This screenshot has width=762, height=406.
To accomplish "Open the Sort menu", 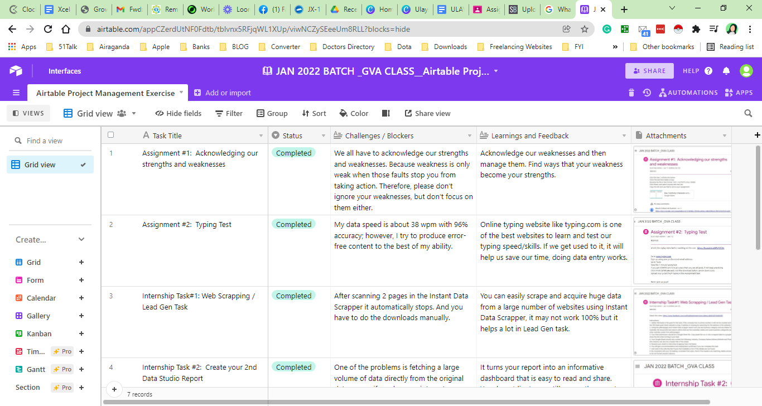I will tap(314, 113).
